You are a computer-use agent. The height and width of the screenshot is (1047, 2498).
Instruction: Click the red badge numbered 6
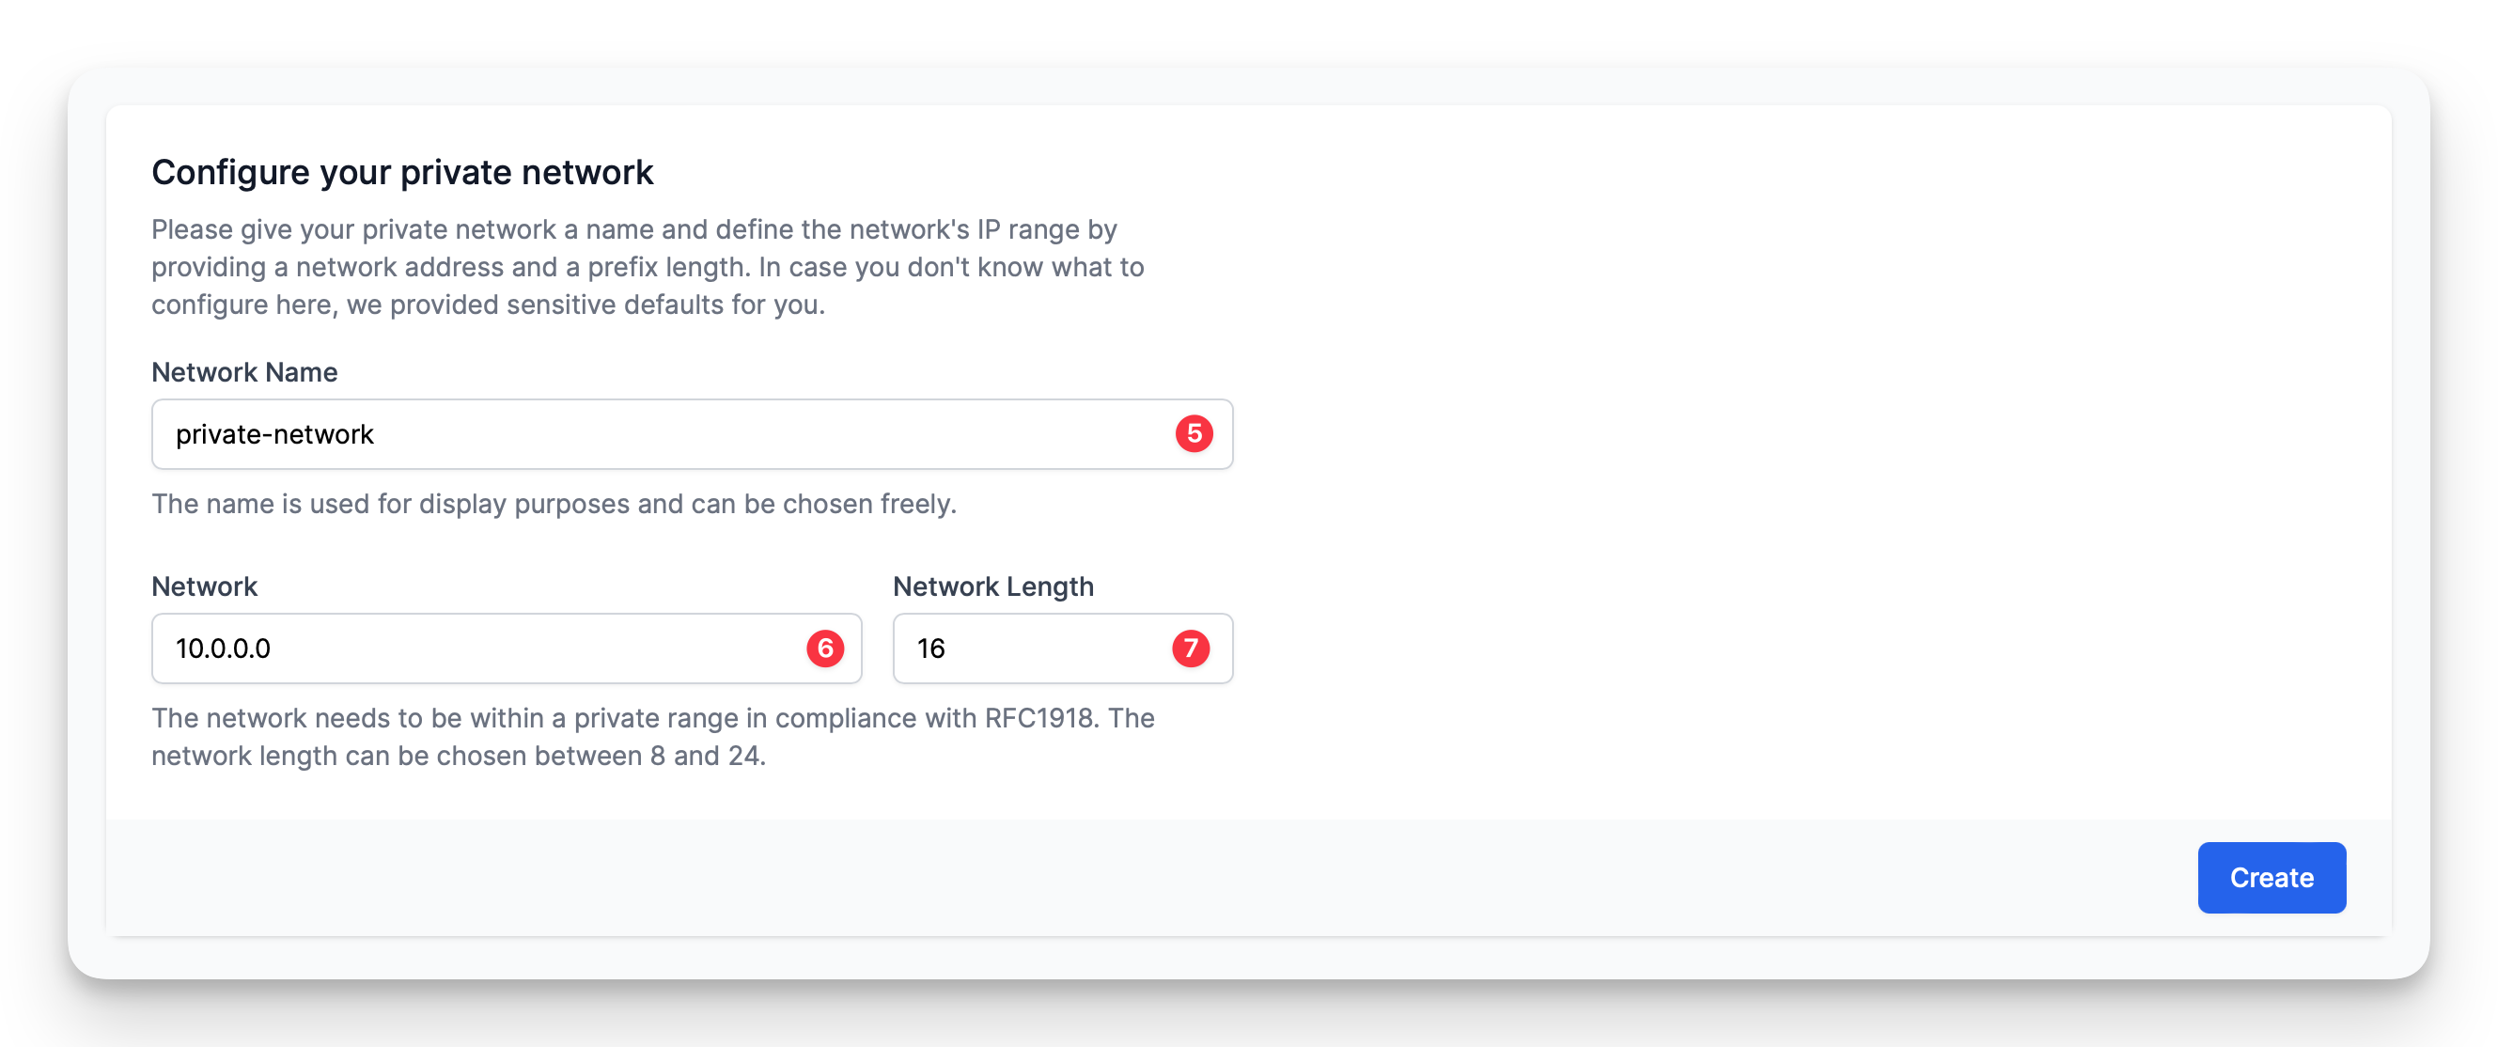pyautogui.click(x=825, y=648)
